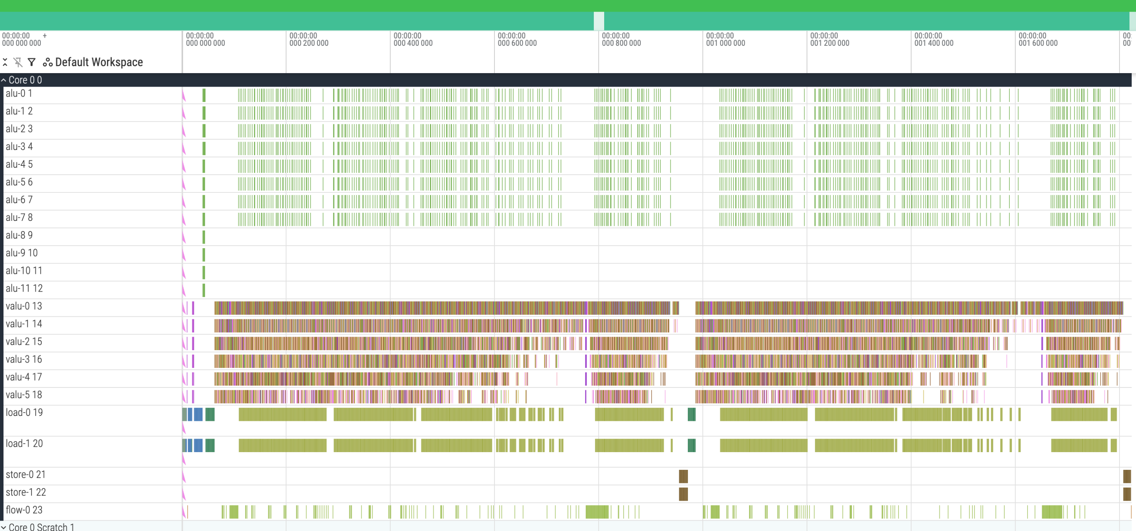
Task: Click the plus icon next to the timestamp
Action: [x=45, y=35]
